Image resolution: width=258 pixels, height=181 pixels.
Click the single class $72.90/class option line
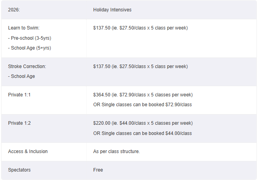[142, 105]
